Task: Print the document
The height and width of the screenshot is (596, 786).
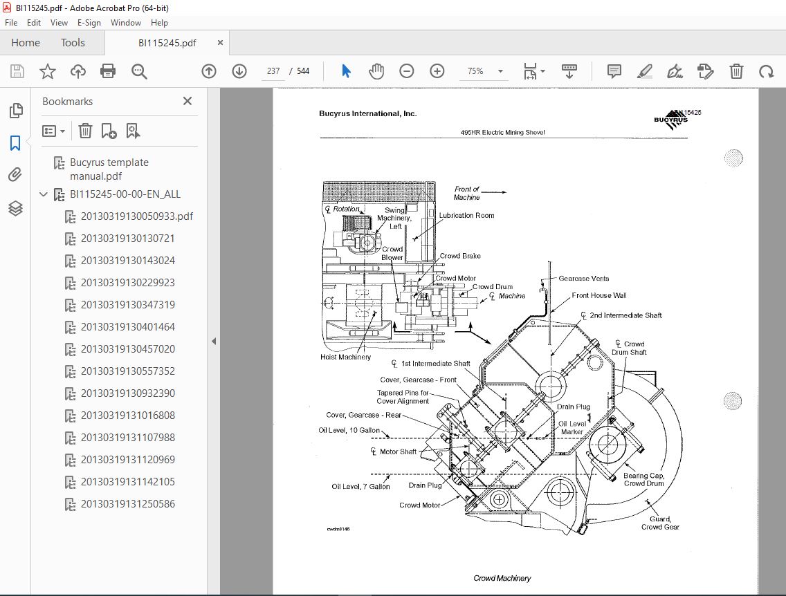Action: coord(108,71)
